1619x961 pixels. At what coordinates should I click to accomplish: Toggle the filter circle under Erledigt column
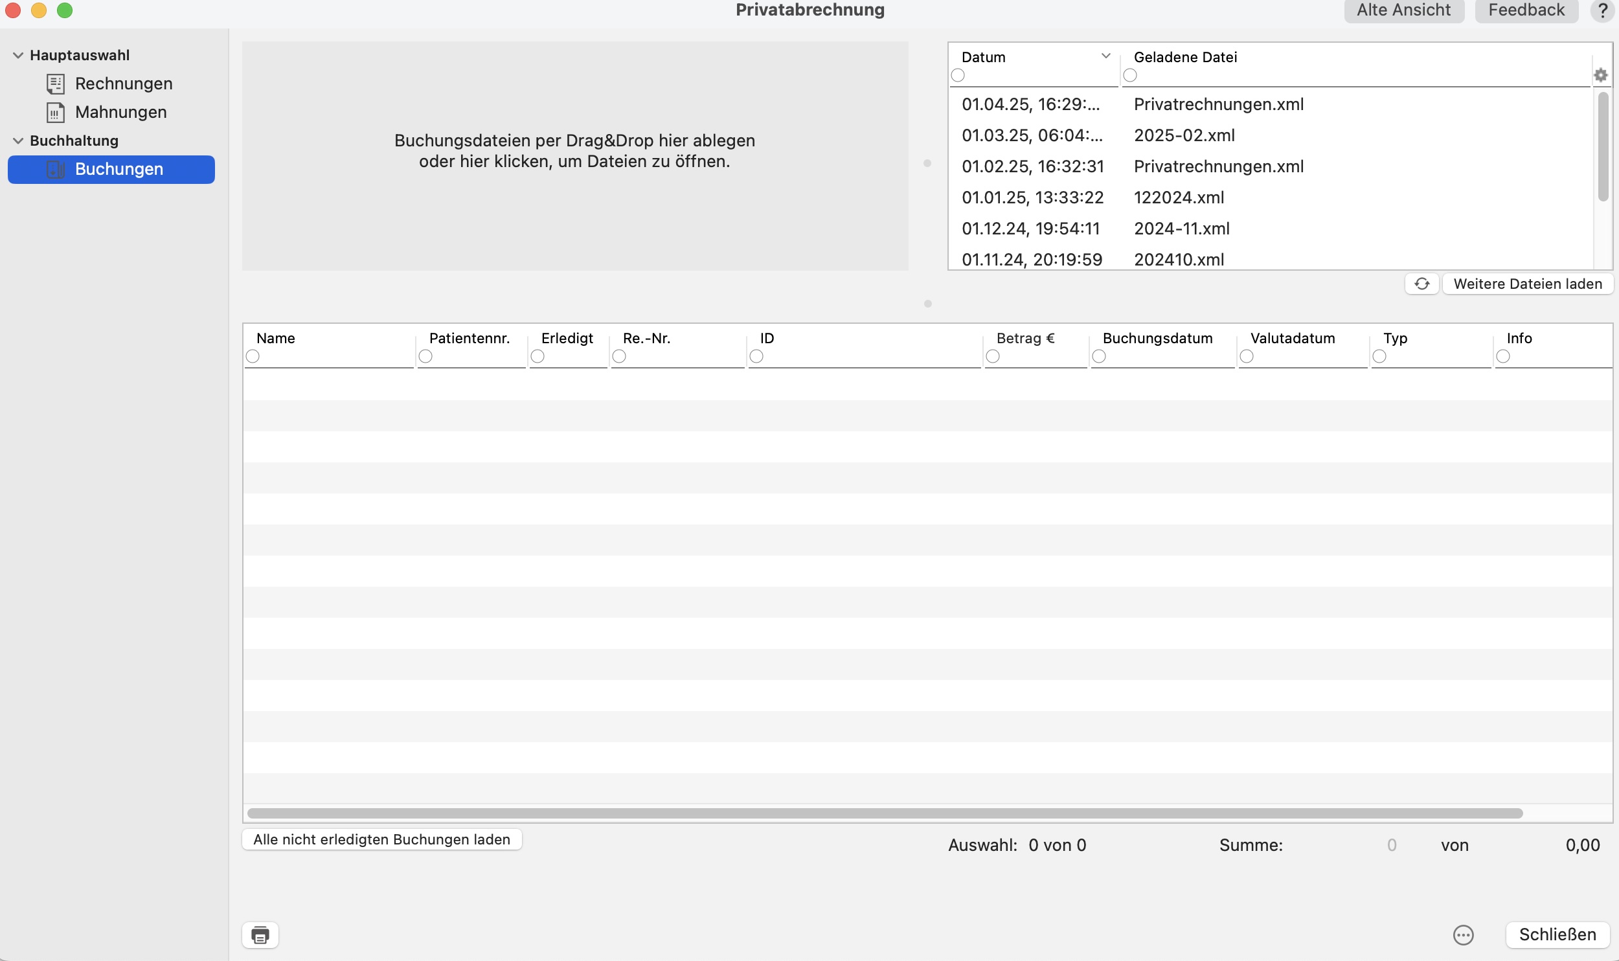pos(538,356)
